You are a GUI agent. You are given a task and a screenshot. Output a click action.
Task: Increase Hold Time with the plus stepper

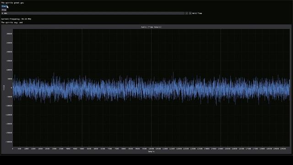pyautogui.click(x=190, y=13)
